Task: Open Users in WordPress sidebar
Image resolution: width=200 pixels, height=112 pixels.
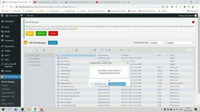Action: [7, 55]
